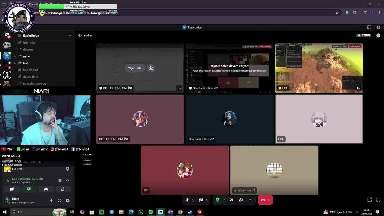Open Discord inbox icon
The height and width of the screenshot is (216, 384).
[369, 27]
